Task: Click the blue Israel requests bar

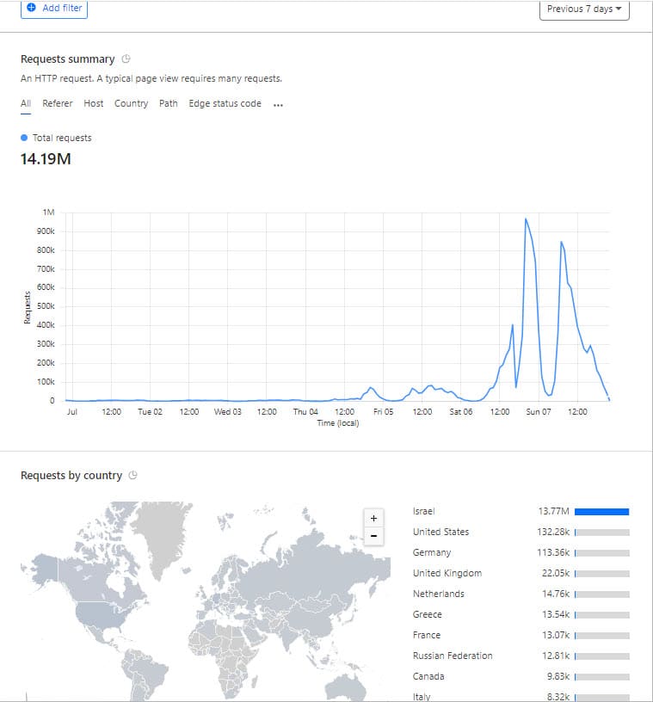Action: (601, 512)
